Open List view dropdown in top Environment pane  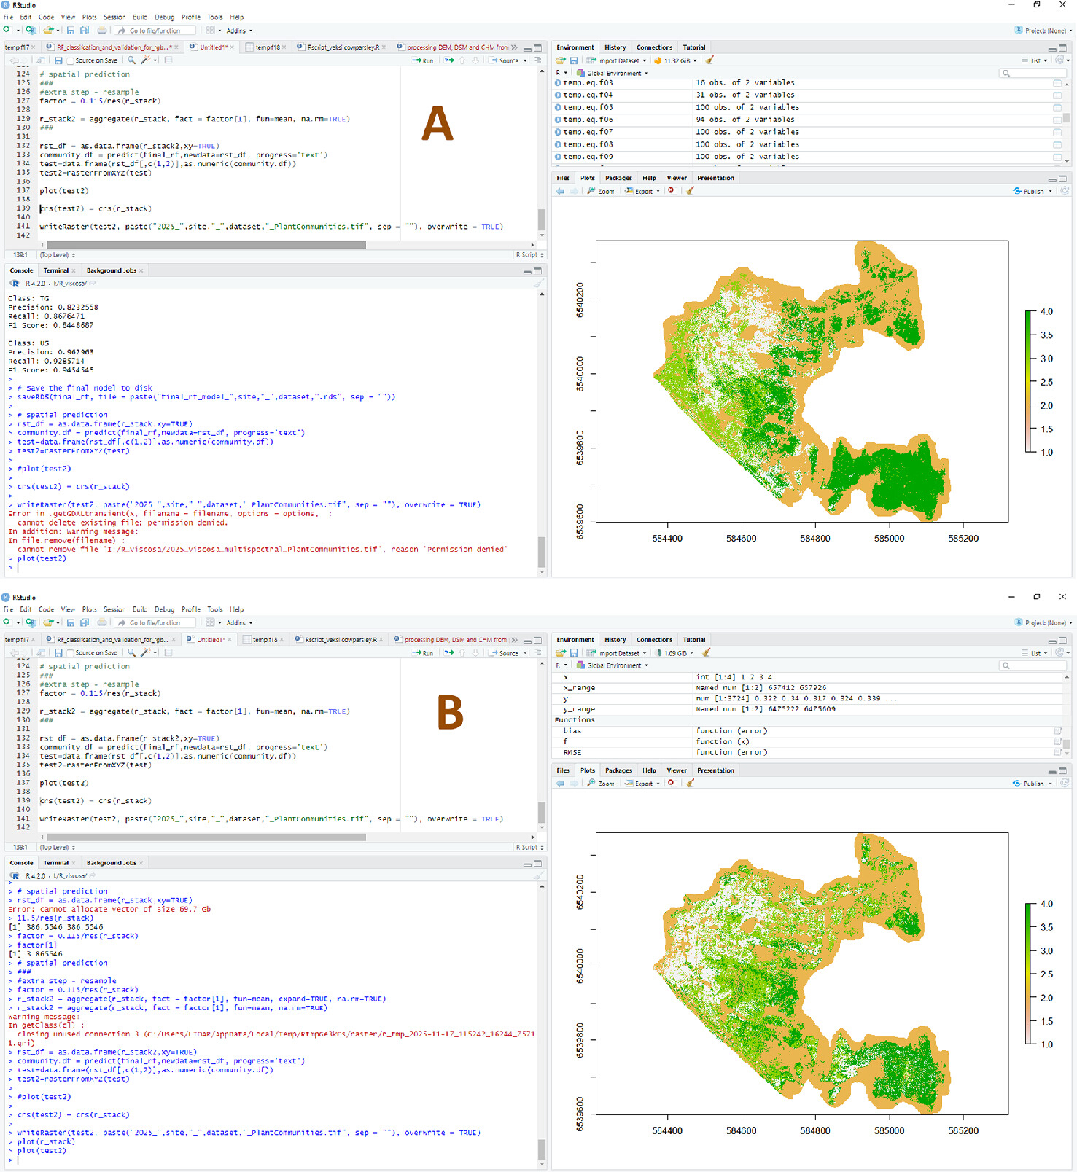1035,60
